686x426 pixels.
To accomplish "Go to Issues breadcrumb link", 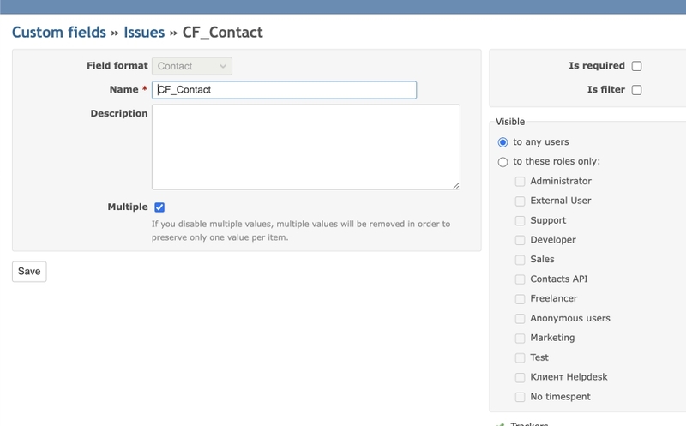I will point(144,33).
